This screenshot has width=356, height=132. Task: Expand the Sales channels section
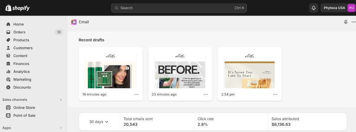(60, 100)
